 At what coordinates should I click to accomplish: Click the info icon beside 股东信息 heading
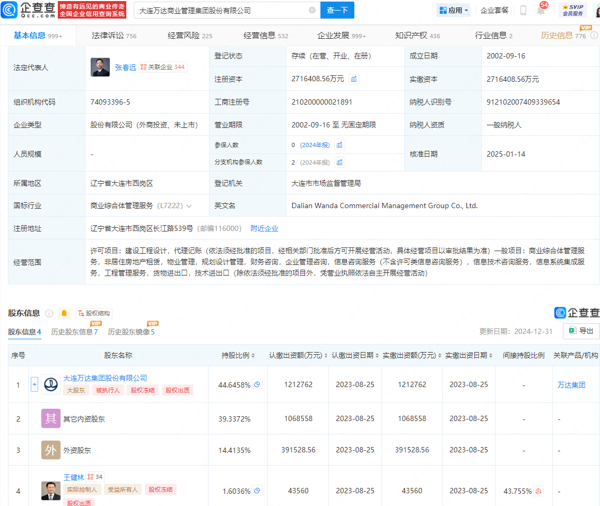point(49,313)
